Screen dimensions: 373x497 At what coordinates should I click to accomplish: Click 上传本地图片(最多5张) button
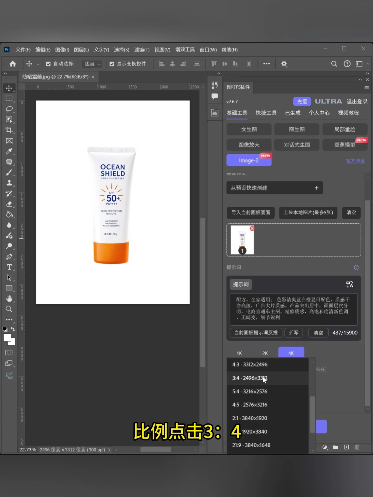(x=308, y=213)
